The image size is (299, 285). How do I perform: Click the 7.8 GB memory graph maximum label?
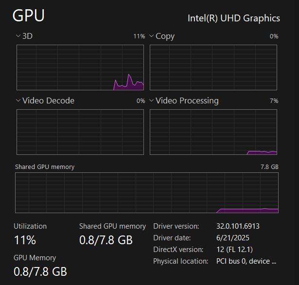(x=269, y=167)
